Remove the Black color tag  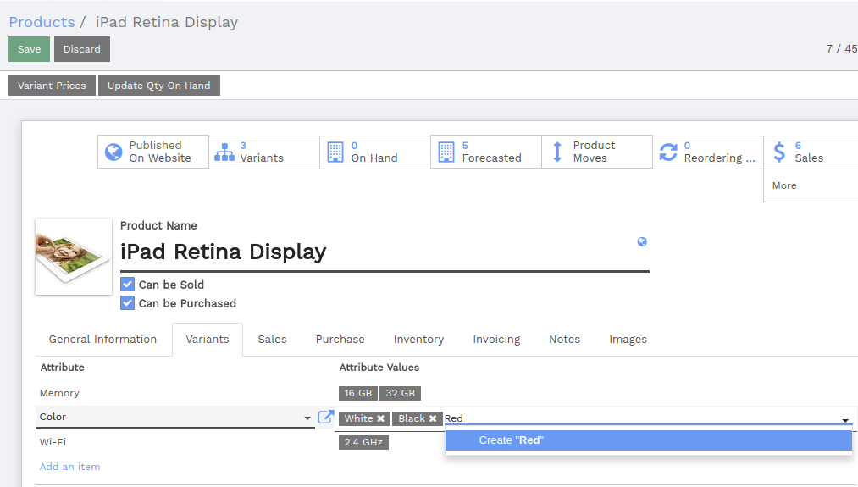coord(433,418)
